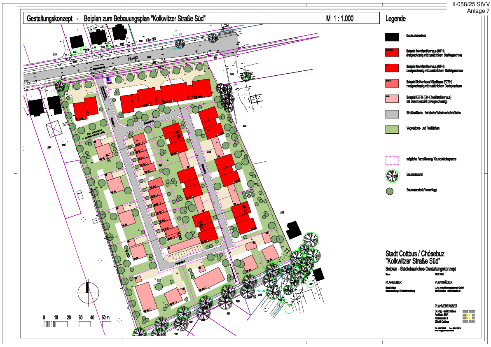Viewport: 491px width, 347px height.
Task: Click the three-storey Mehrfamilienhaus legend swatch
Action: [392, 52]
